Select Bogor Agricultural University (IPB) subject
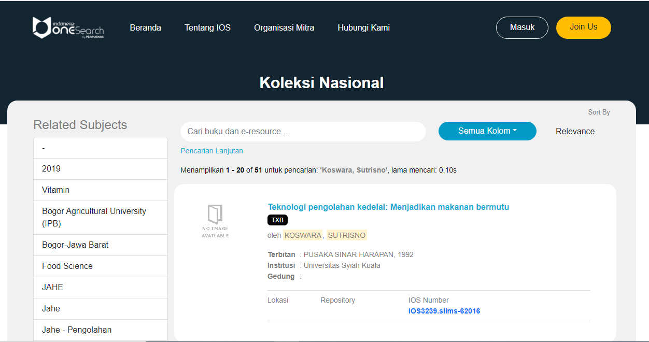This screenshot has height=342, width=649. (94, 218)
